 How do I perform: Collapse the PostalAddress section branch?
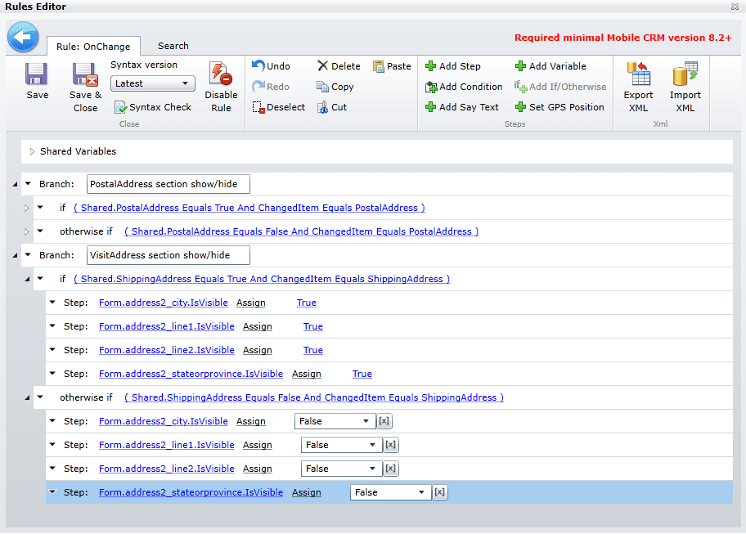coord(15,184)
